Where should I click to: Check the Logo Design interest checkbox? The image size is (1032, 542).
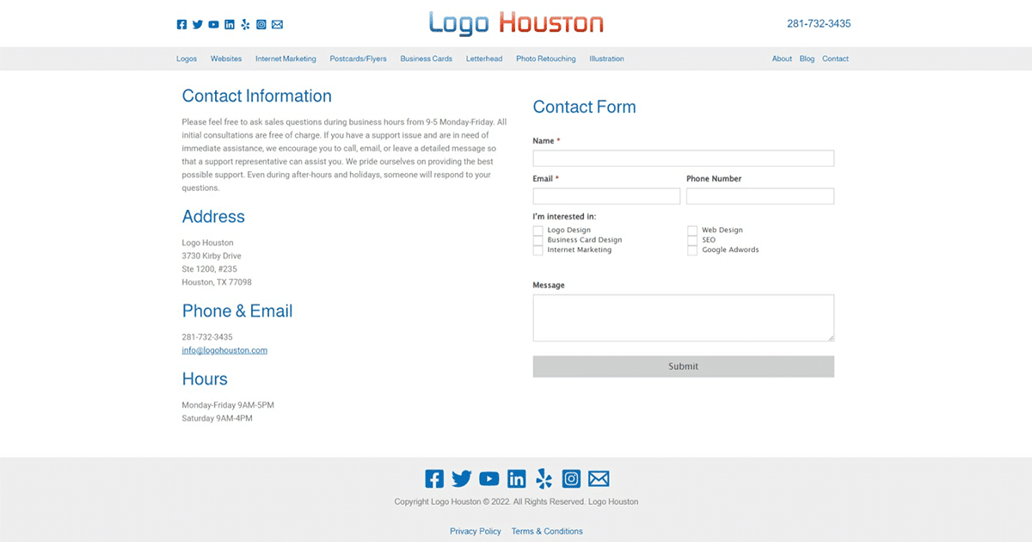coord(538,230)
